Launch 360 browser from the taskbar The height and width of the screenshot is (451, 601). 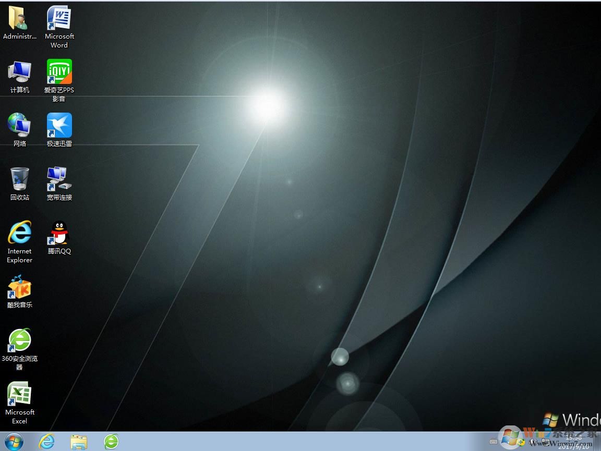(x=111, y=442)
